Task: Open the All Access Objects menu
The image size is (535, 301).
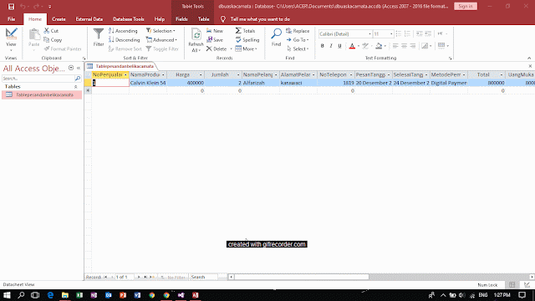Action: [x=71, y=68]
